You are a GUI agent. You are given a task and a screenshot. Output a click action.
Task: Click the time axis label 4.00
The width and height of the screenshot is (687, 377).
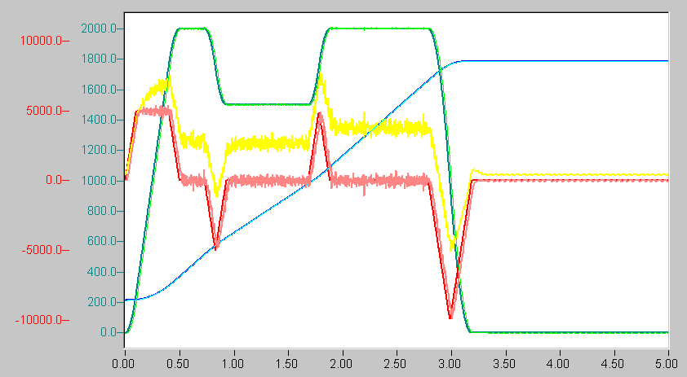coord(559,364)
